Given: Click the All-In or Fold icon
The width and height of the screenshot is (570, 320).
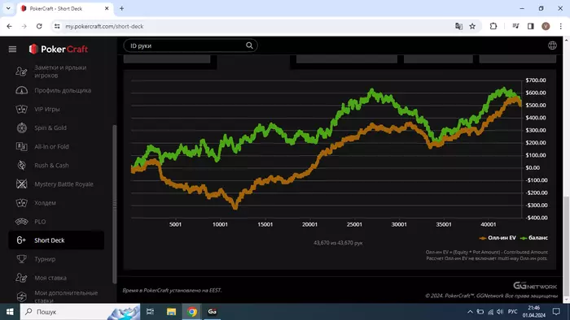Looking at the screenshot, I should tap(21, 146).
